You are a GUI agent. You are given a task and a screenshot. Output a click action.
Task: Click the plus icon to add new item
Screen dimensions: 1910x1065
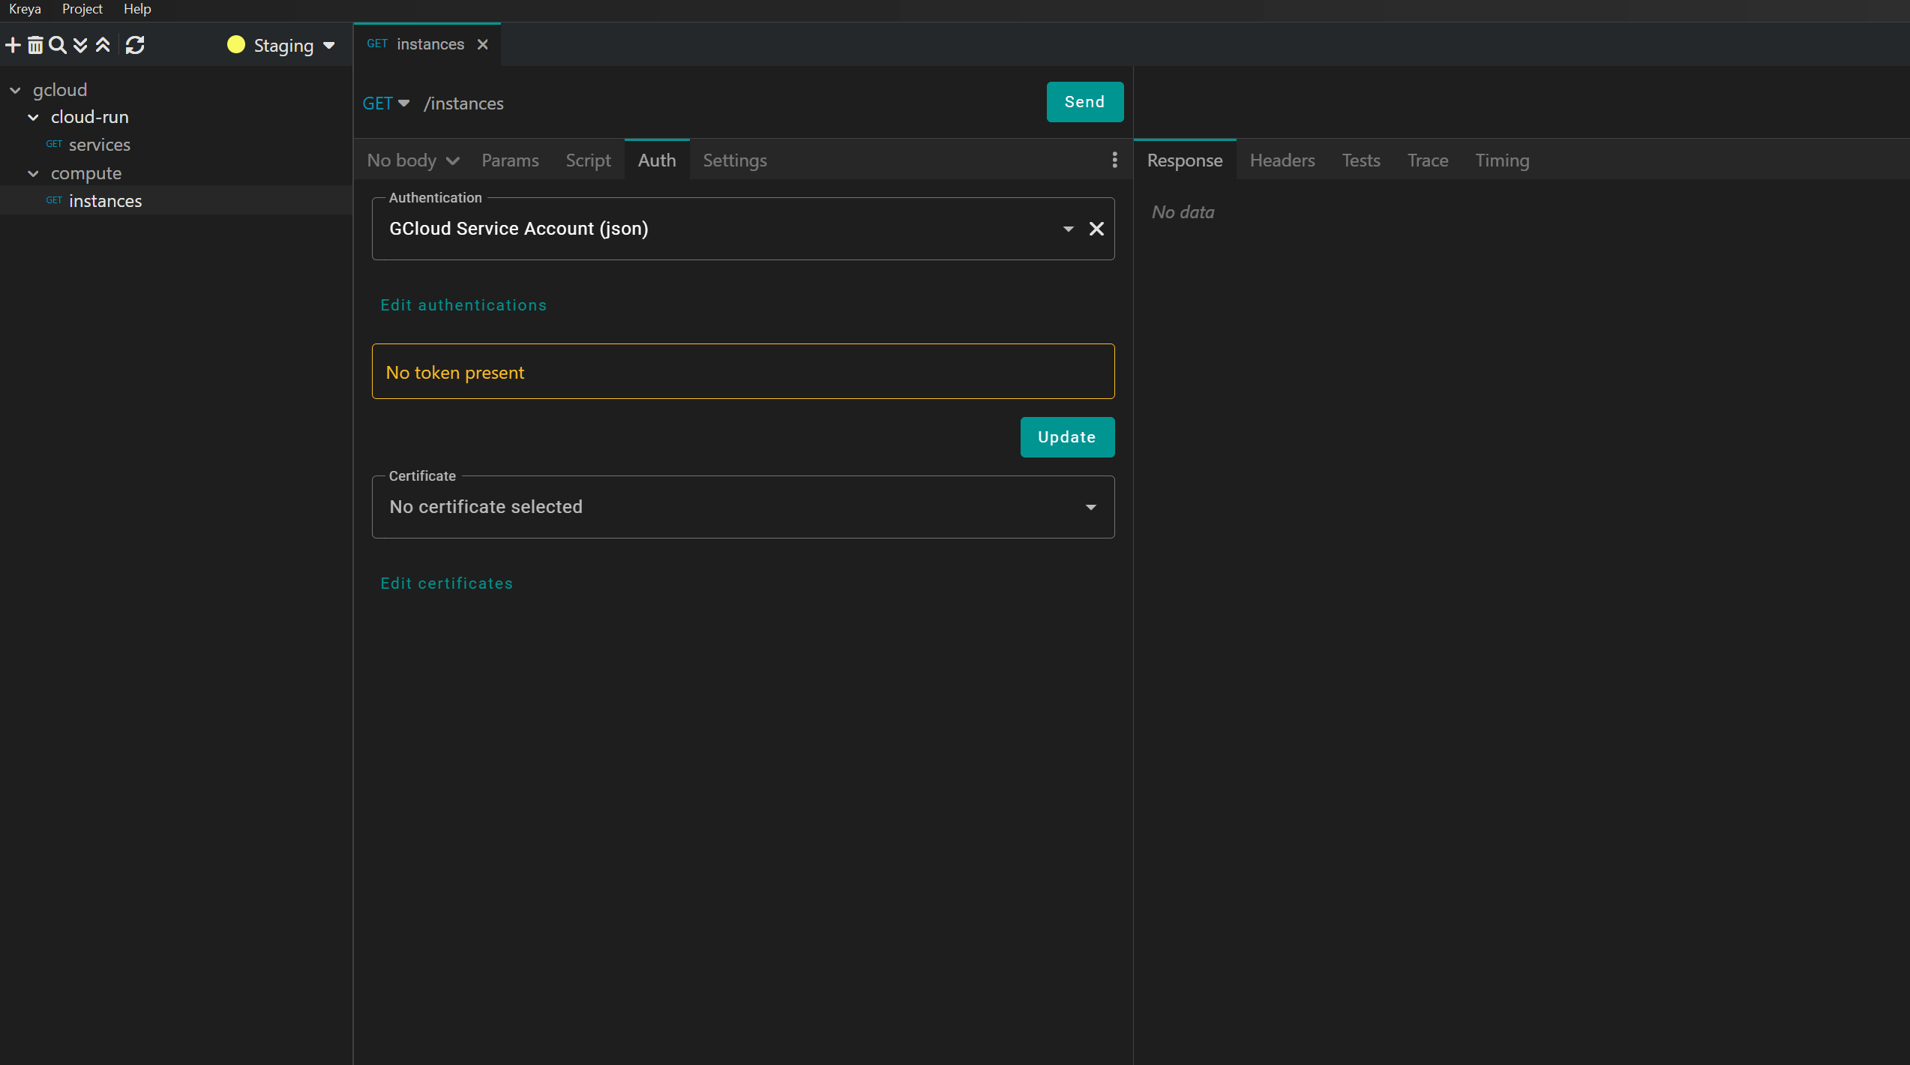[13, 45]
